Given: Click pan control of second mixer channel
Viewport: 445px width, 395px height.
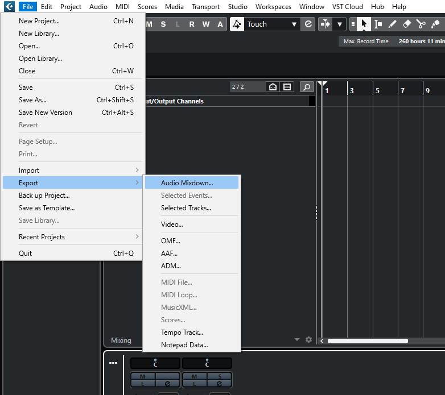Looking at the screenshot, I should click(207, 363).
